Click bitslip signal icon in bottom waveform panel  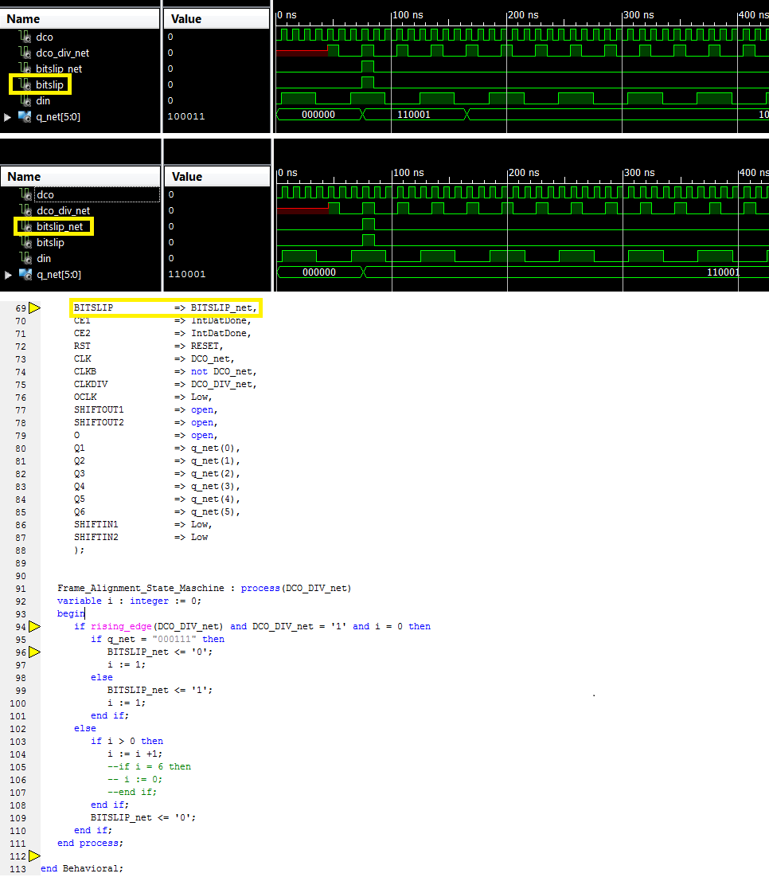[25, 242]
